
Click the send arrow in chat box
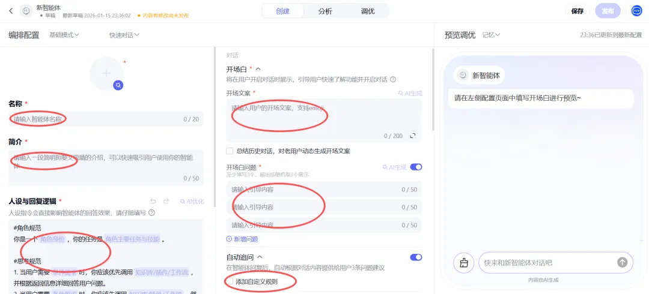(623, 262)
